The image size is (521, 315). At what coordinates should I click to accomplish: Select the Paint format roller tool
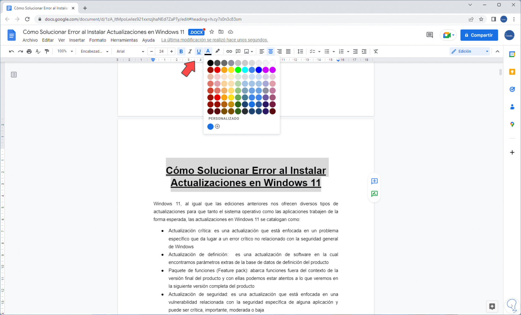[47, 51]
